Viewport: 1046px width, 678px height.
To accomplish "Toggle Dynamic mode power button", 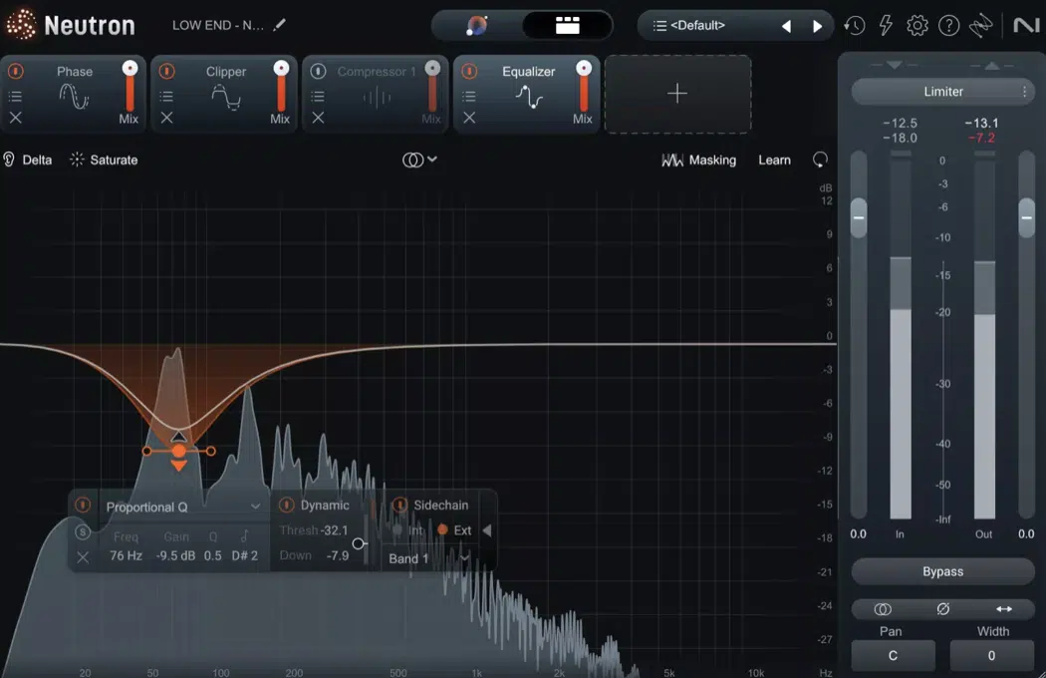I will 286,505.
